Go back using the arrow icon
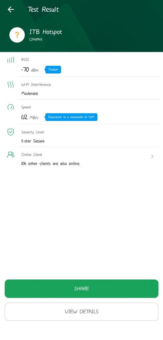This screenshot has height=340, width=163. point(11,9)
